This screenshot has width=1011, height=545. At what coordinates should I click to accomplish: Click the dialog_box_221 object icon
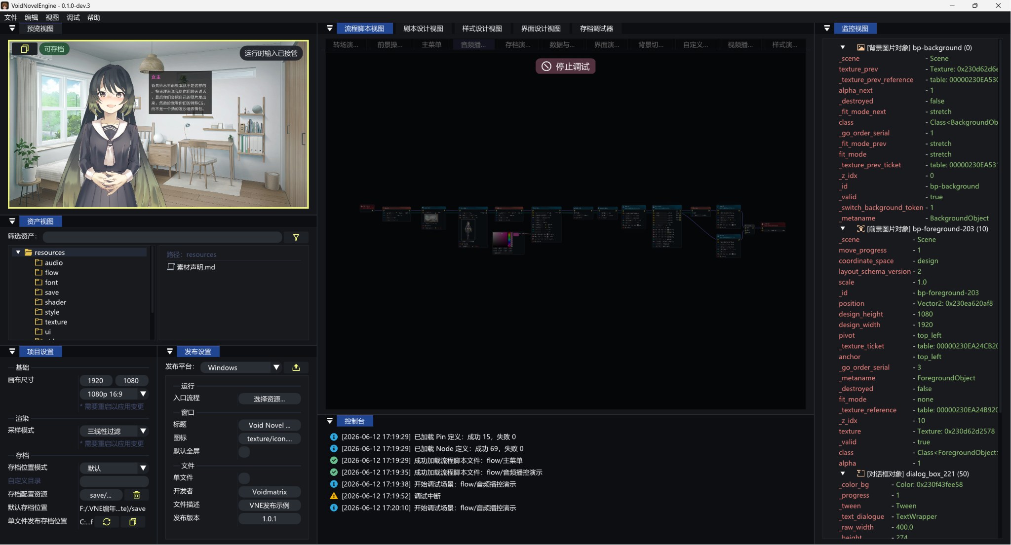(x=861, y=474)
